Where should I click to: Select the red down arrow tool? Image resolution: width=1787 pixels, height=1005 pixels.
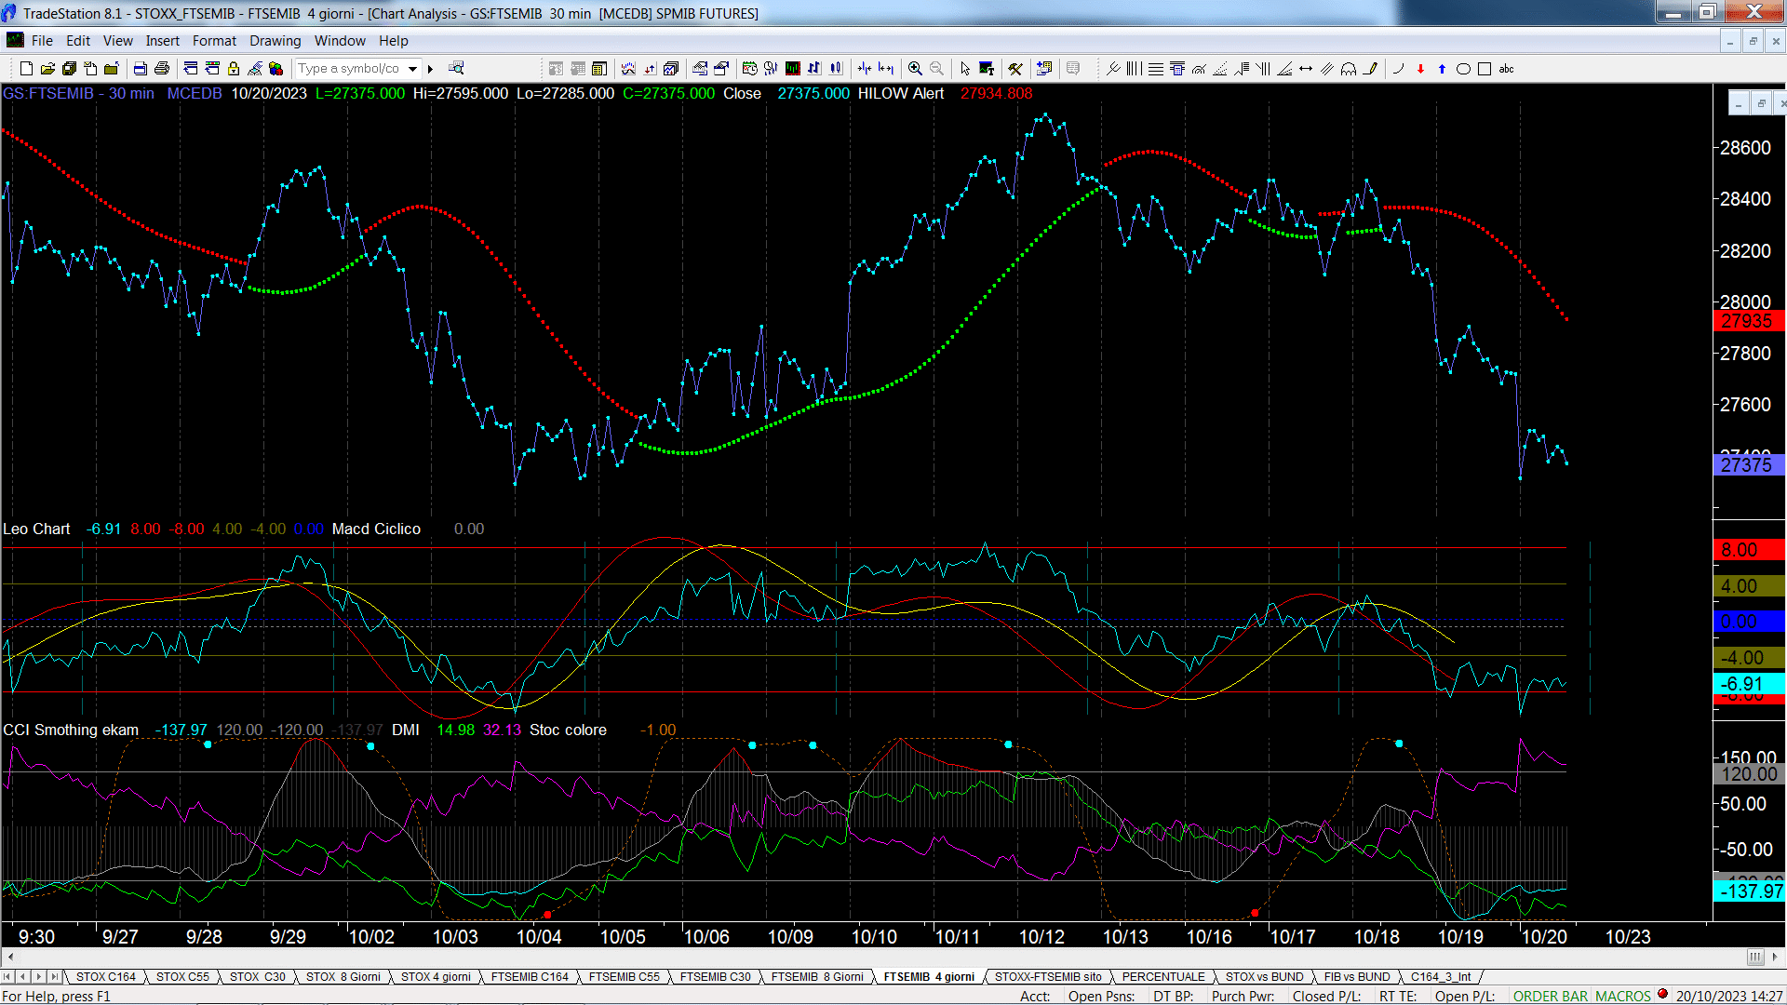click(1420, 69)
